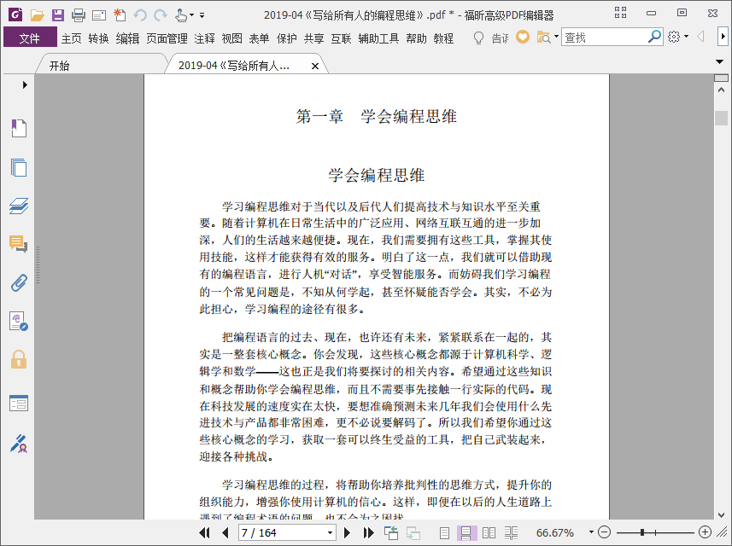Switch to facing two-page view
This screenshot has height=546, width=732.
(489, 532)
